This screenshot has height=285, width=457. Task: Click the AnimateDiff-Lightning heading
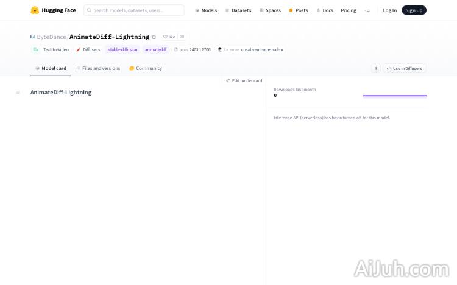[x=61, y=93]
